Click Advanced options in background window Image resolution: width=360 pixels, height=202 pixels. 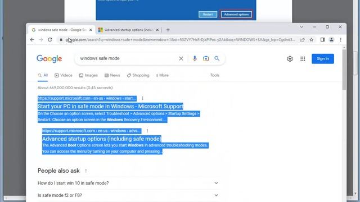[x=236, y=15]
